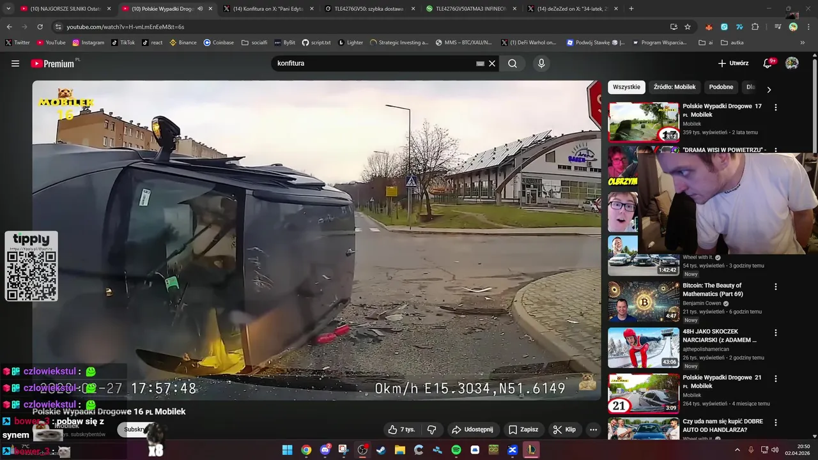Open the 48H JAKO SKOCZEK NARCIARSKI thumbnail

point(643,348)
